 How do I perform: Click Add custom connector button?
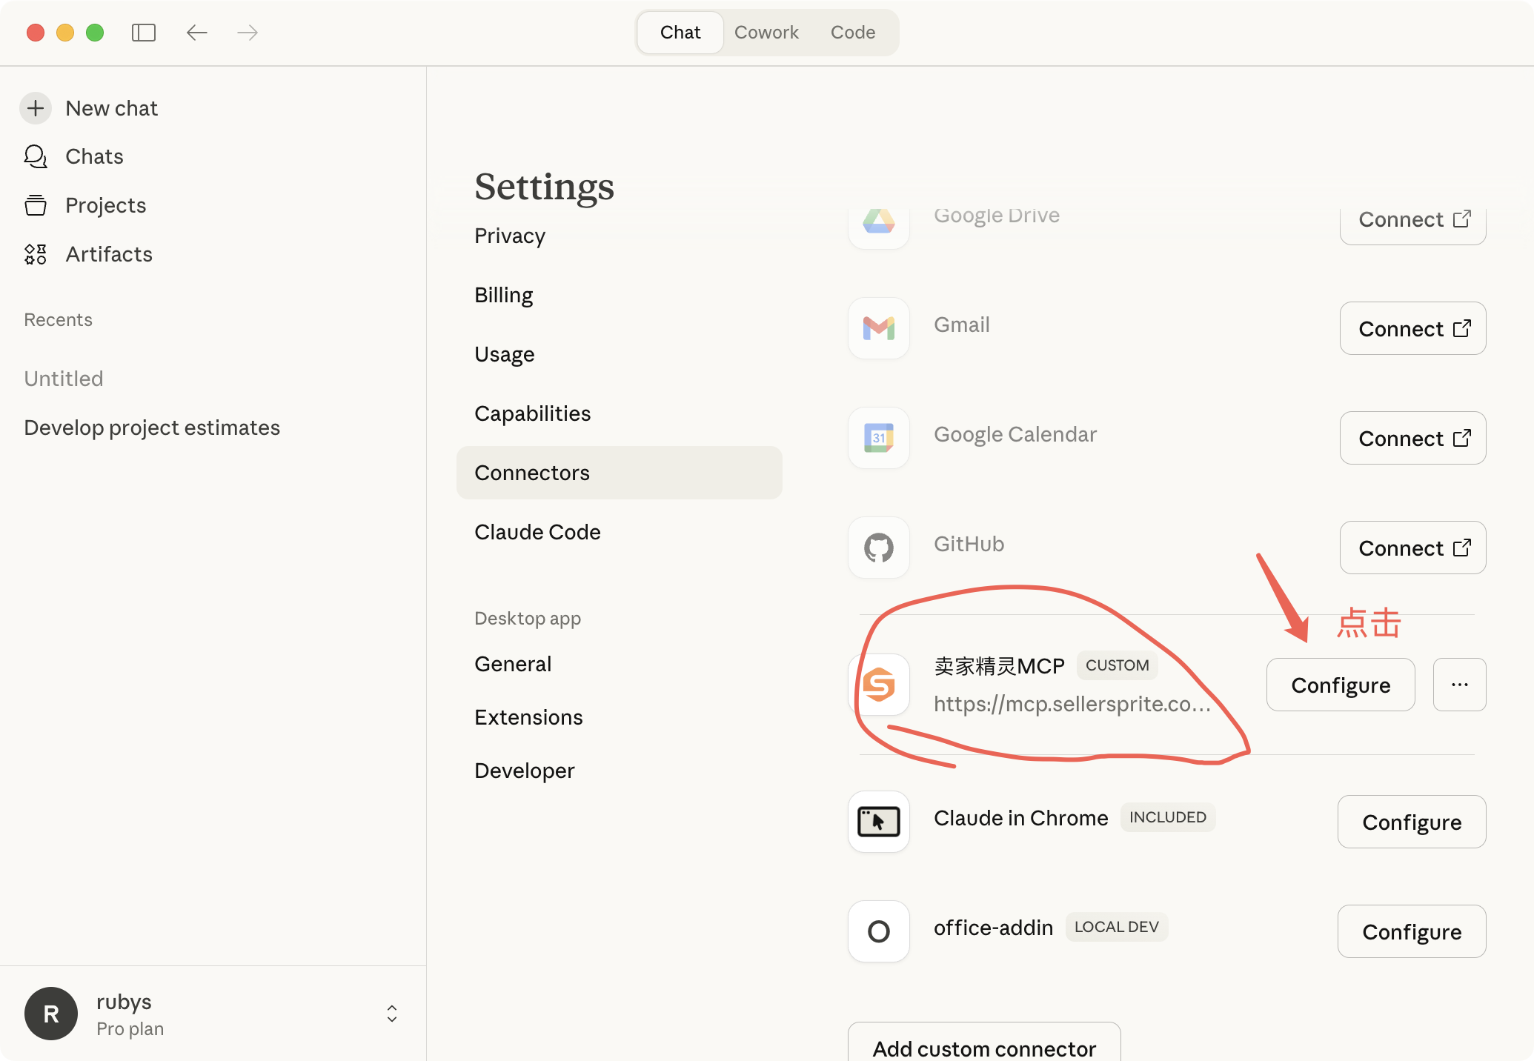[x=983, y=1046]
